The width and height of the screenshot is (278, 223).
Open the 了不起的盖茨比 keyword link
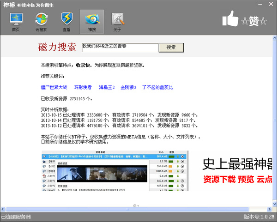(x=157, y=87)
